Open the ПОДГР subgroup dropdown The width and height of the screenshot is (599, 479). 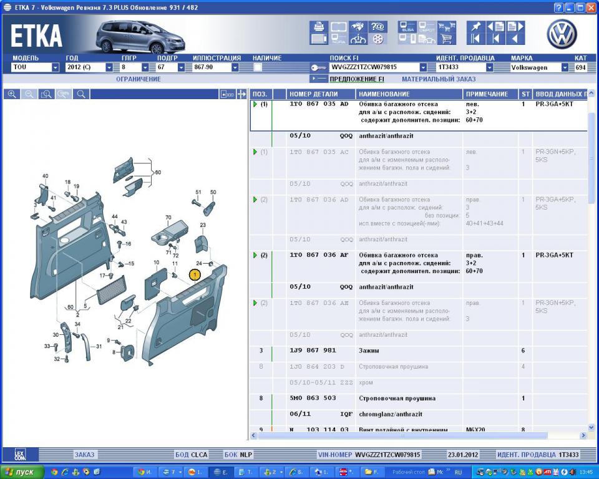coord(181,67)
